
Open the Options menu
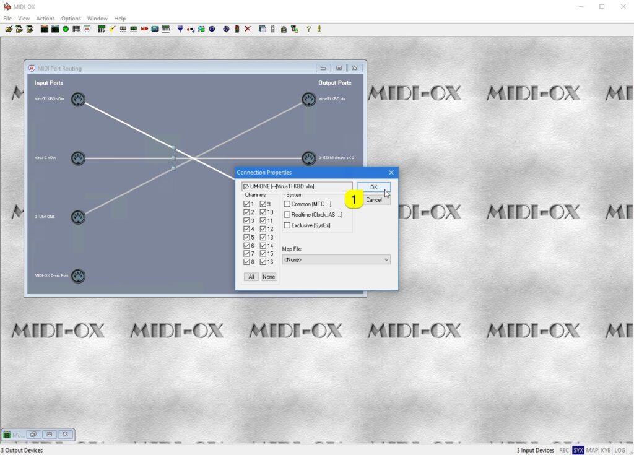click(71, 18)
